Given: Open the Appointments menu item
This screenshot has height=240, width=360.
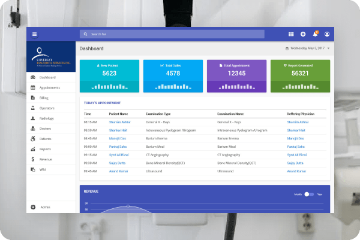Looking at the screenshot, I should point(50,88).
